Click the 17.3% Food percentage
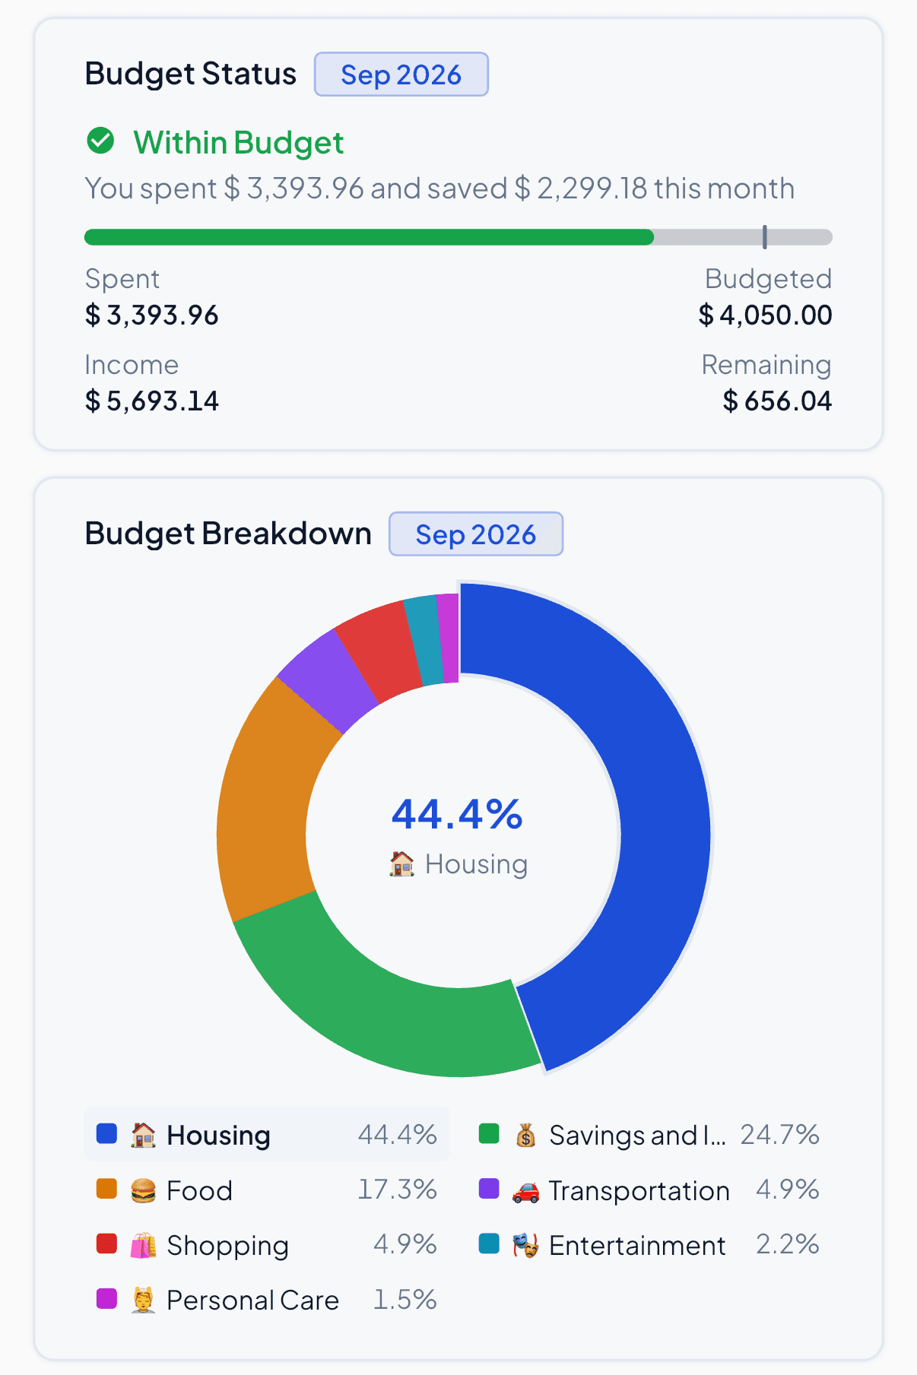Image resolution: width=917 pixels, height=1375 pixels. click(x=397, y=1190)
